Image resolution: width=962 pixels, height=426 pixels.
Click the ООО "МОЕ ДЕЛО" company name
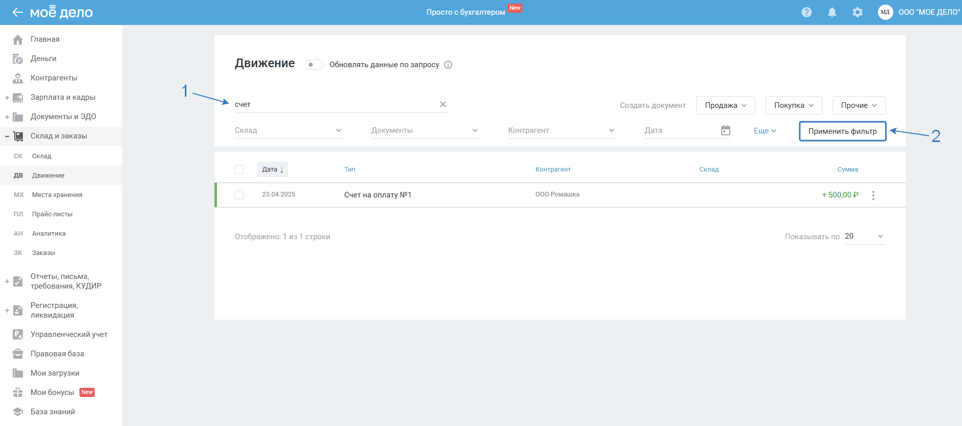coord(929,12)
